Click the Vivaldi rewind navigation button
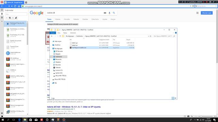The width and height of the screenshot is (218, 122). pos(9,6)
